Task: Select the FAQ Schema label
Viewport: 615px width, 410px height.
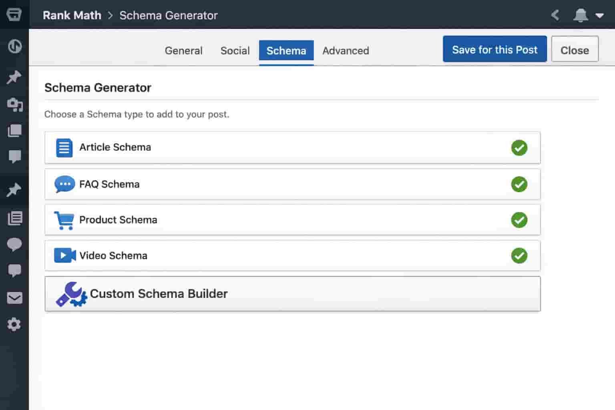Action: click(109, 184)
